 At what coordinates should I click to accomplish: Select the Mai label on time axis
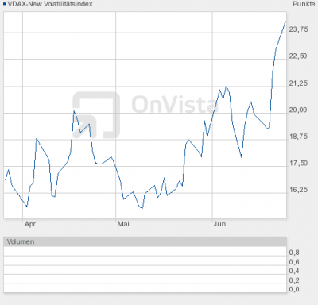click(x=123, y=224)
